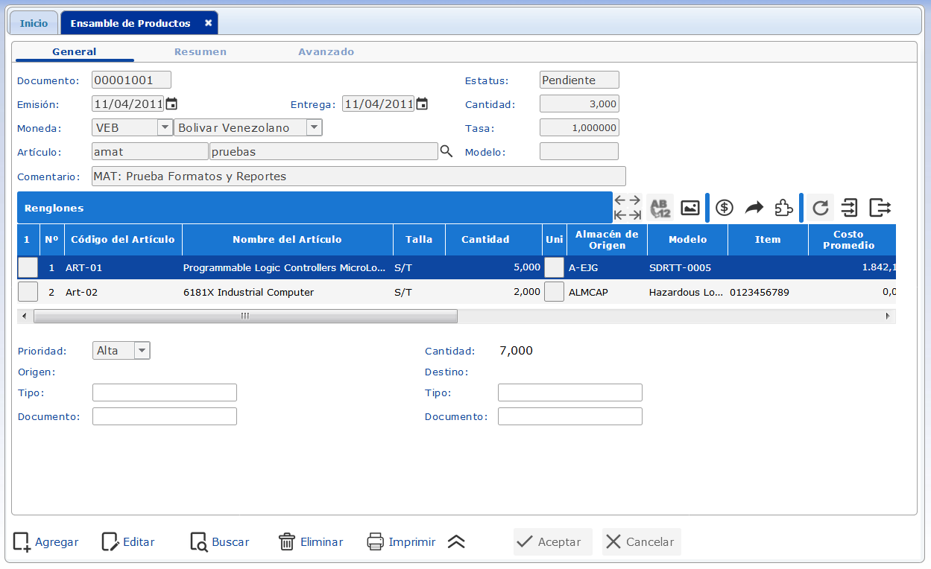This screenshot has width=931, height=569.
Task: Click the import rows icon
Action: pos(850,208)
